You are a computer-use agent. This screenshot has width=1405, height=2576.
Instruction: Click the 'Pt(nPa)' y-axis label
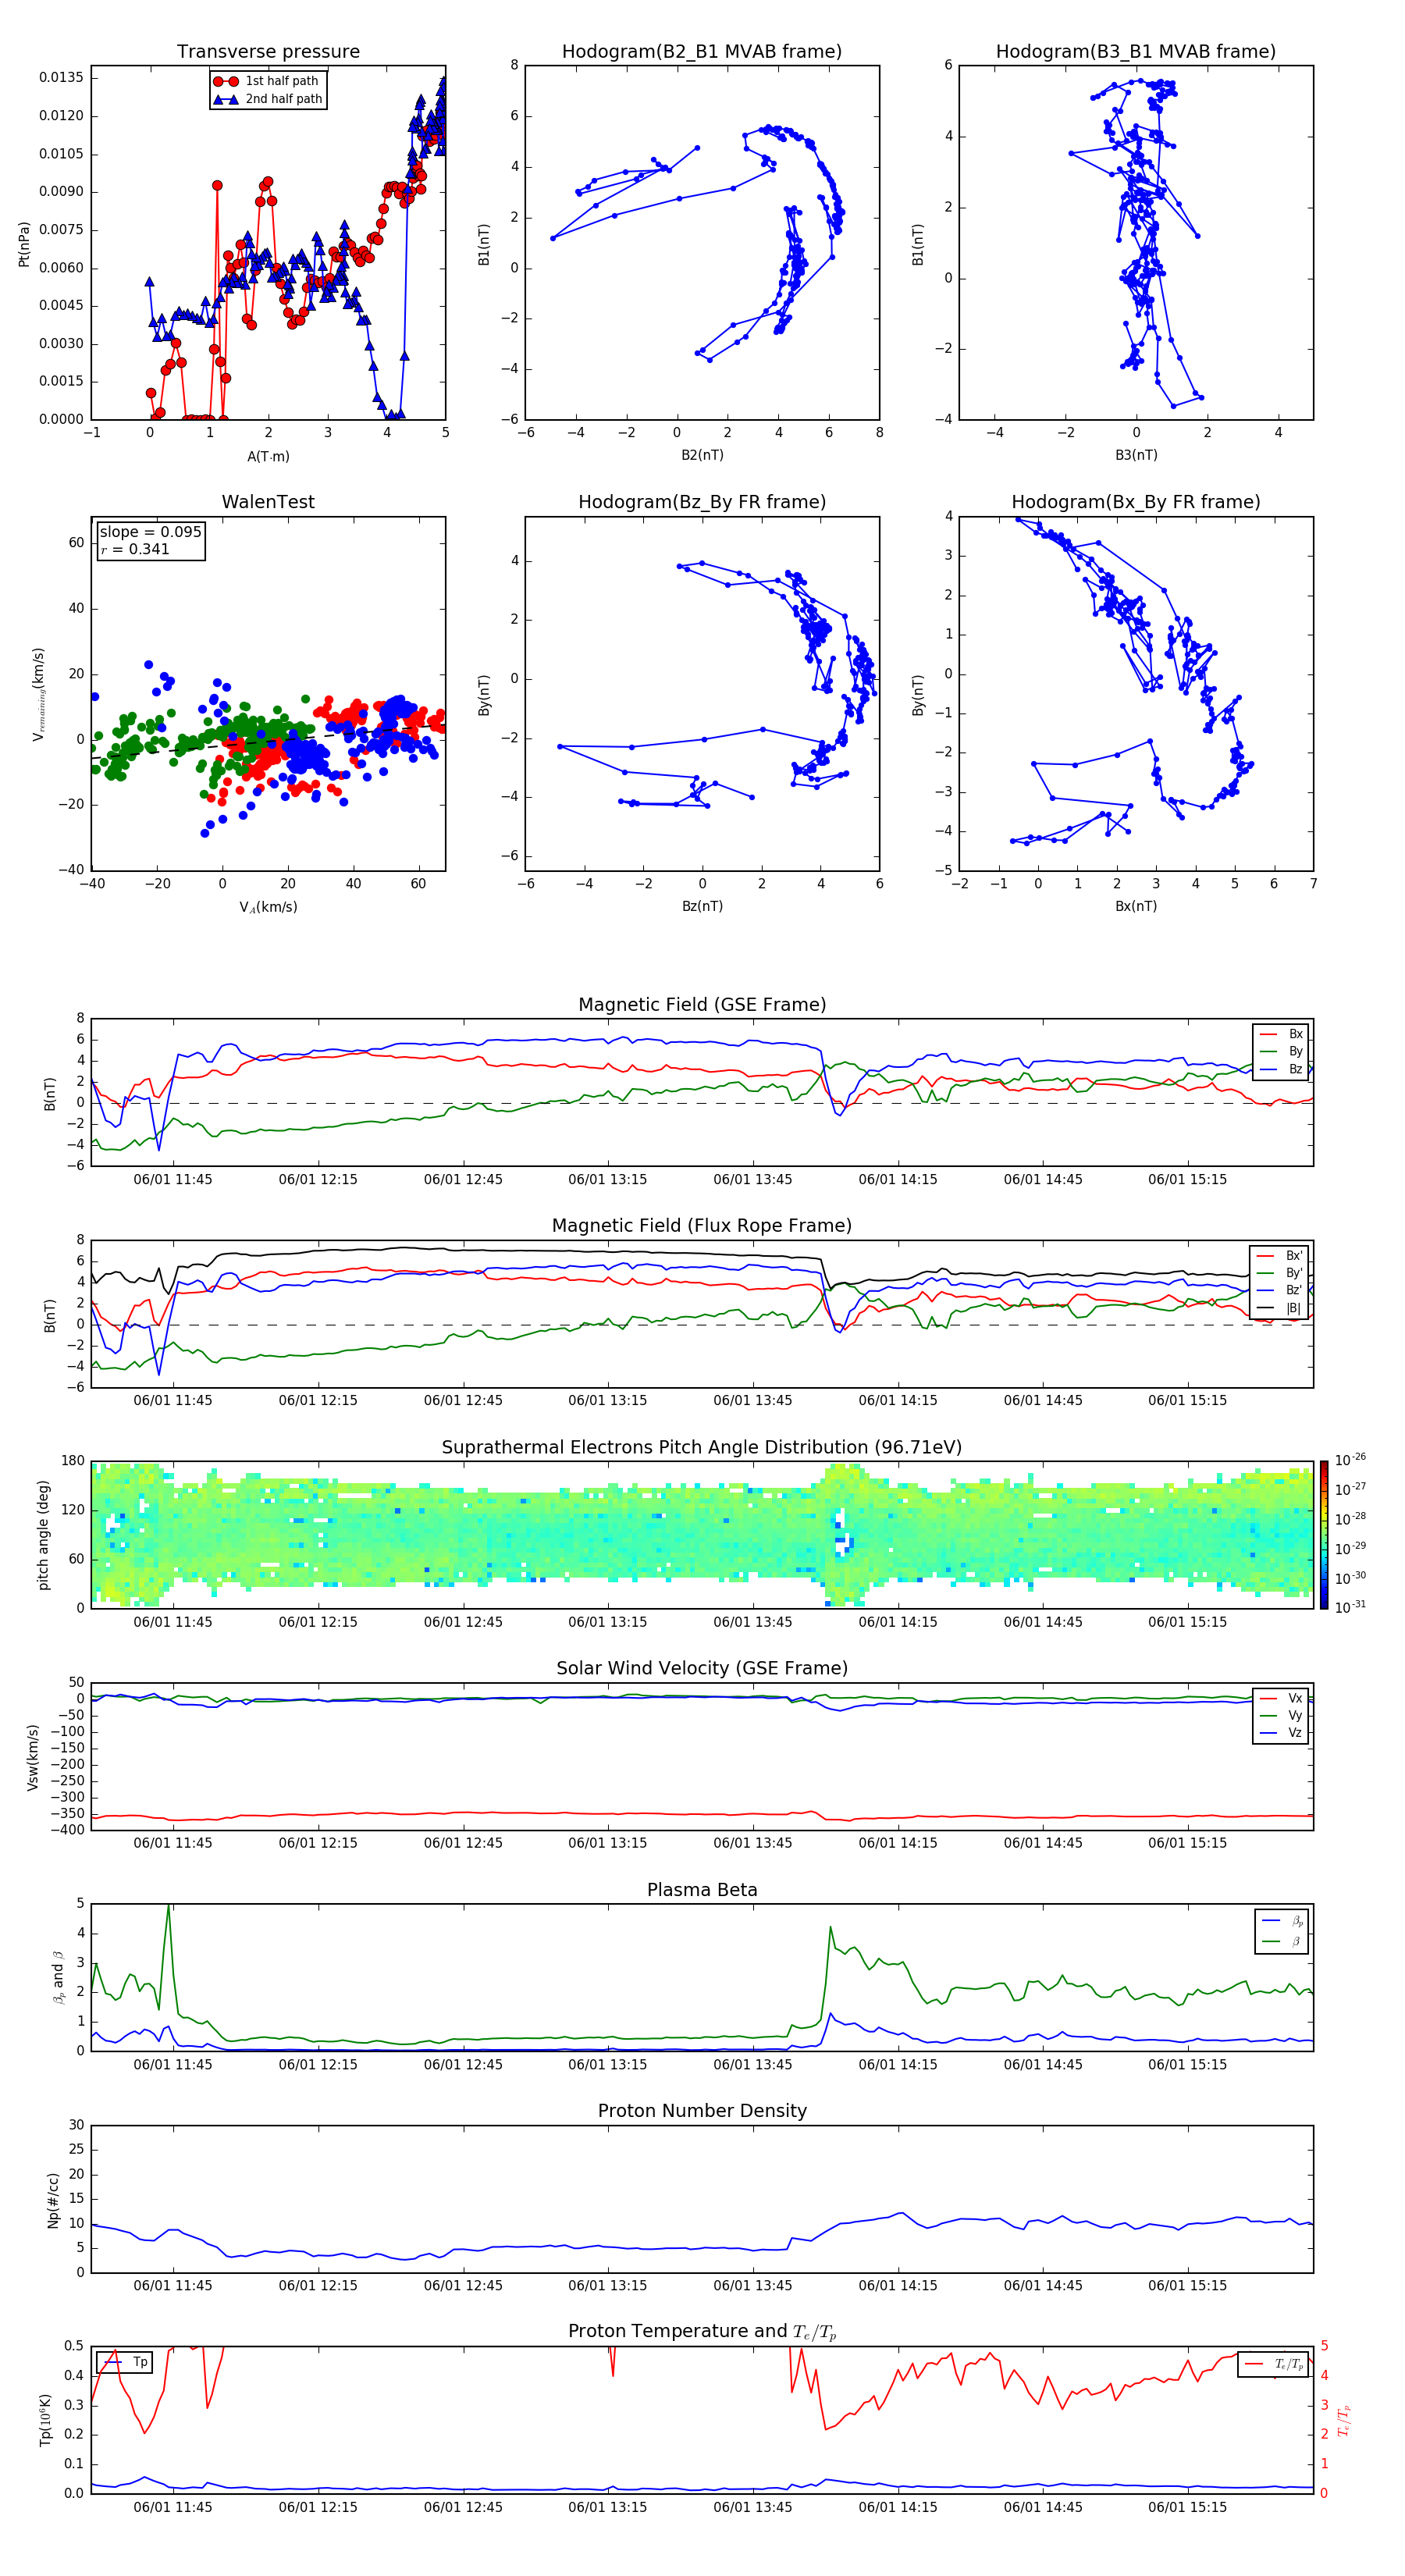[24, 244]
